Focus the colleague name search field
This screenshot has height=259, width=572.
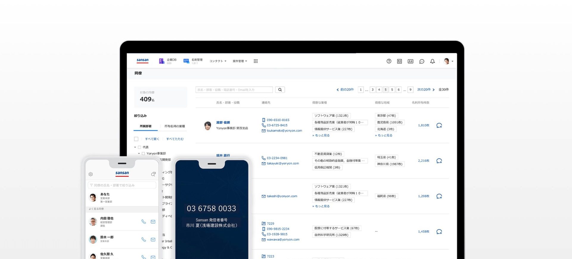[234, 90]
